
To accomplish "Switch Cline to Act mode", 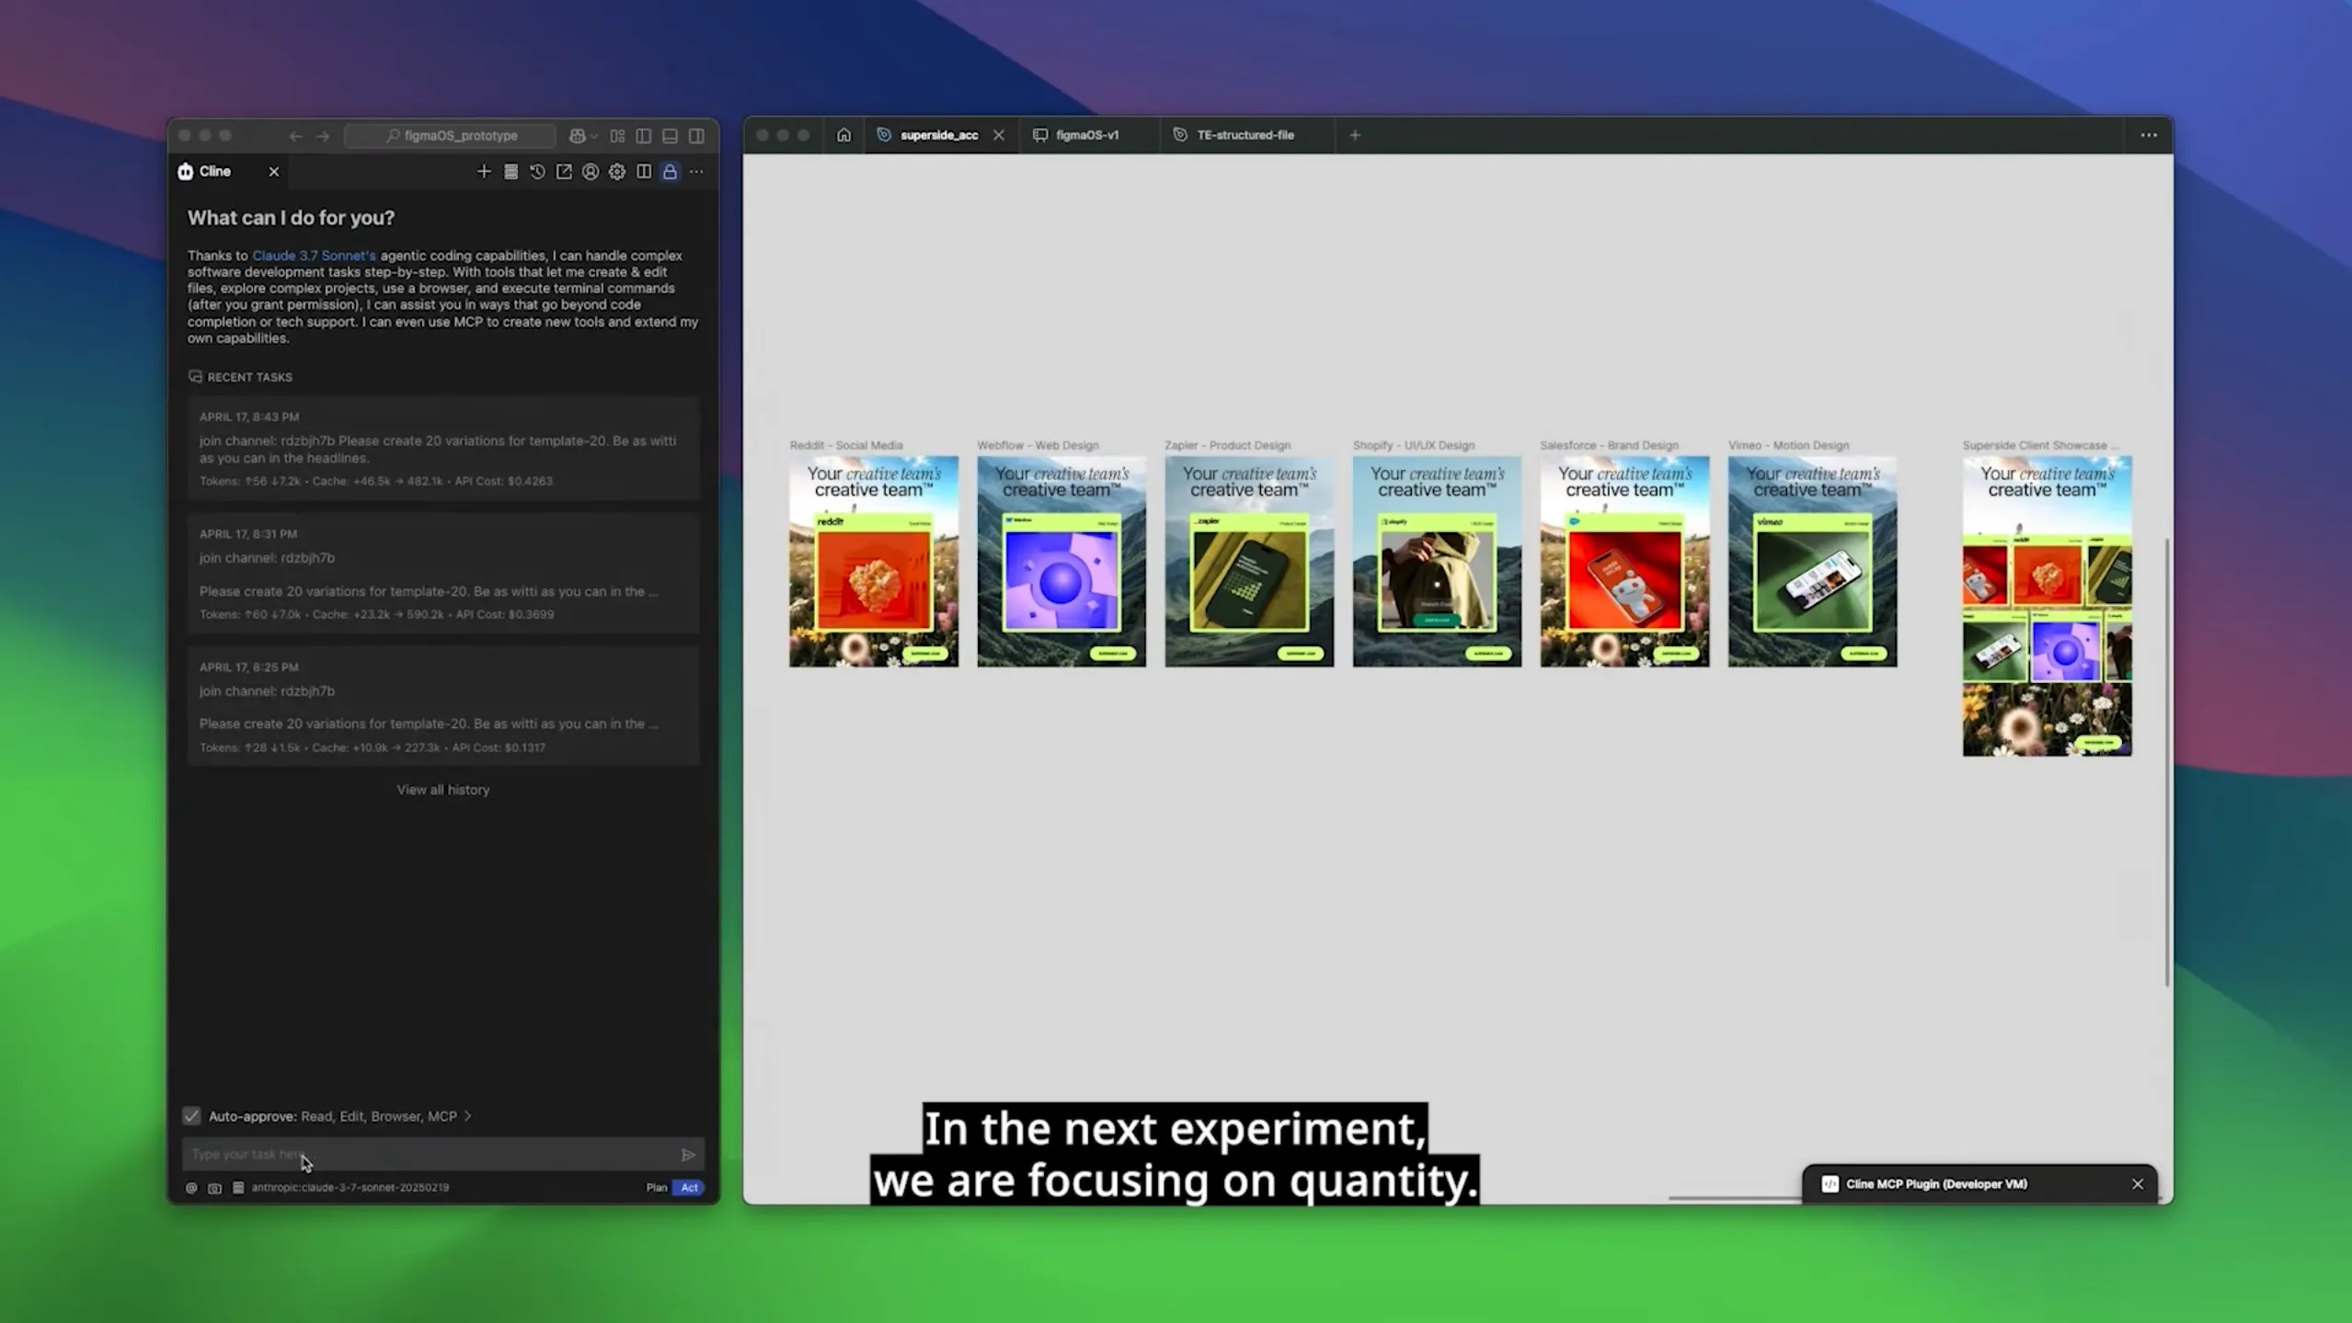I will (689, 1188).
